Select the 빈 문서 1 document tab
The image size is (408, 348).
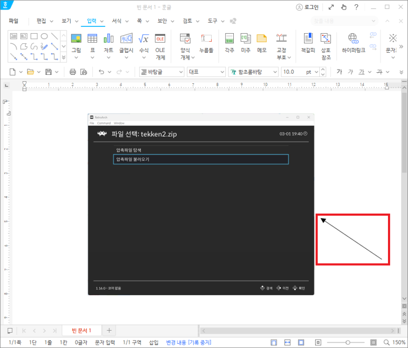pyautogui.click(x=81, y=331)
